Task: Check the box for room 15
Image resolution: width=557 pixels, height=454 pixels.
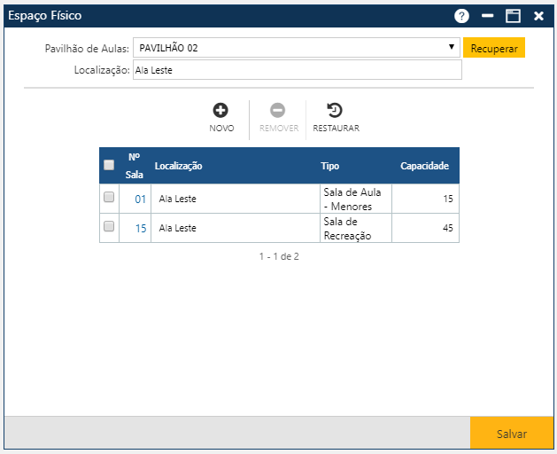Action: pos(109,227)
